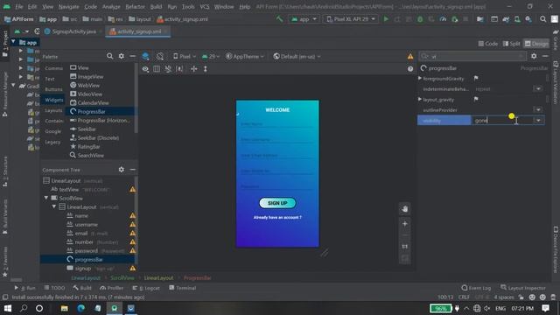This screenshot has height=315, width=560.
Task: Zoom in with plus button
Action: (404, 224)
